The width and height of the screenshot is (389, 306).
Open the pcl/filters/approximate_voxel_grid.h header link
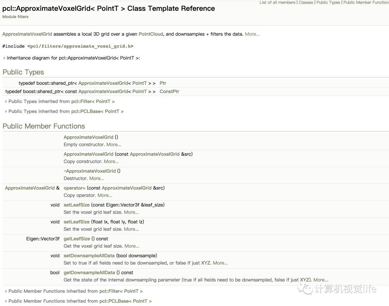point(81,46)
